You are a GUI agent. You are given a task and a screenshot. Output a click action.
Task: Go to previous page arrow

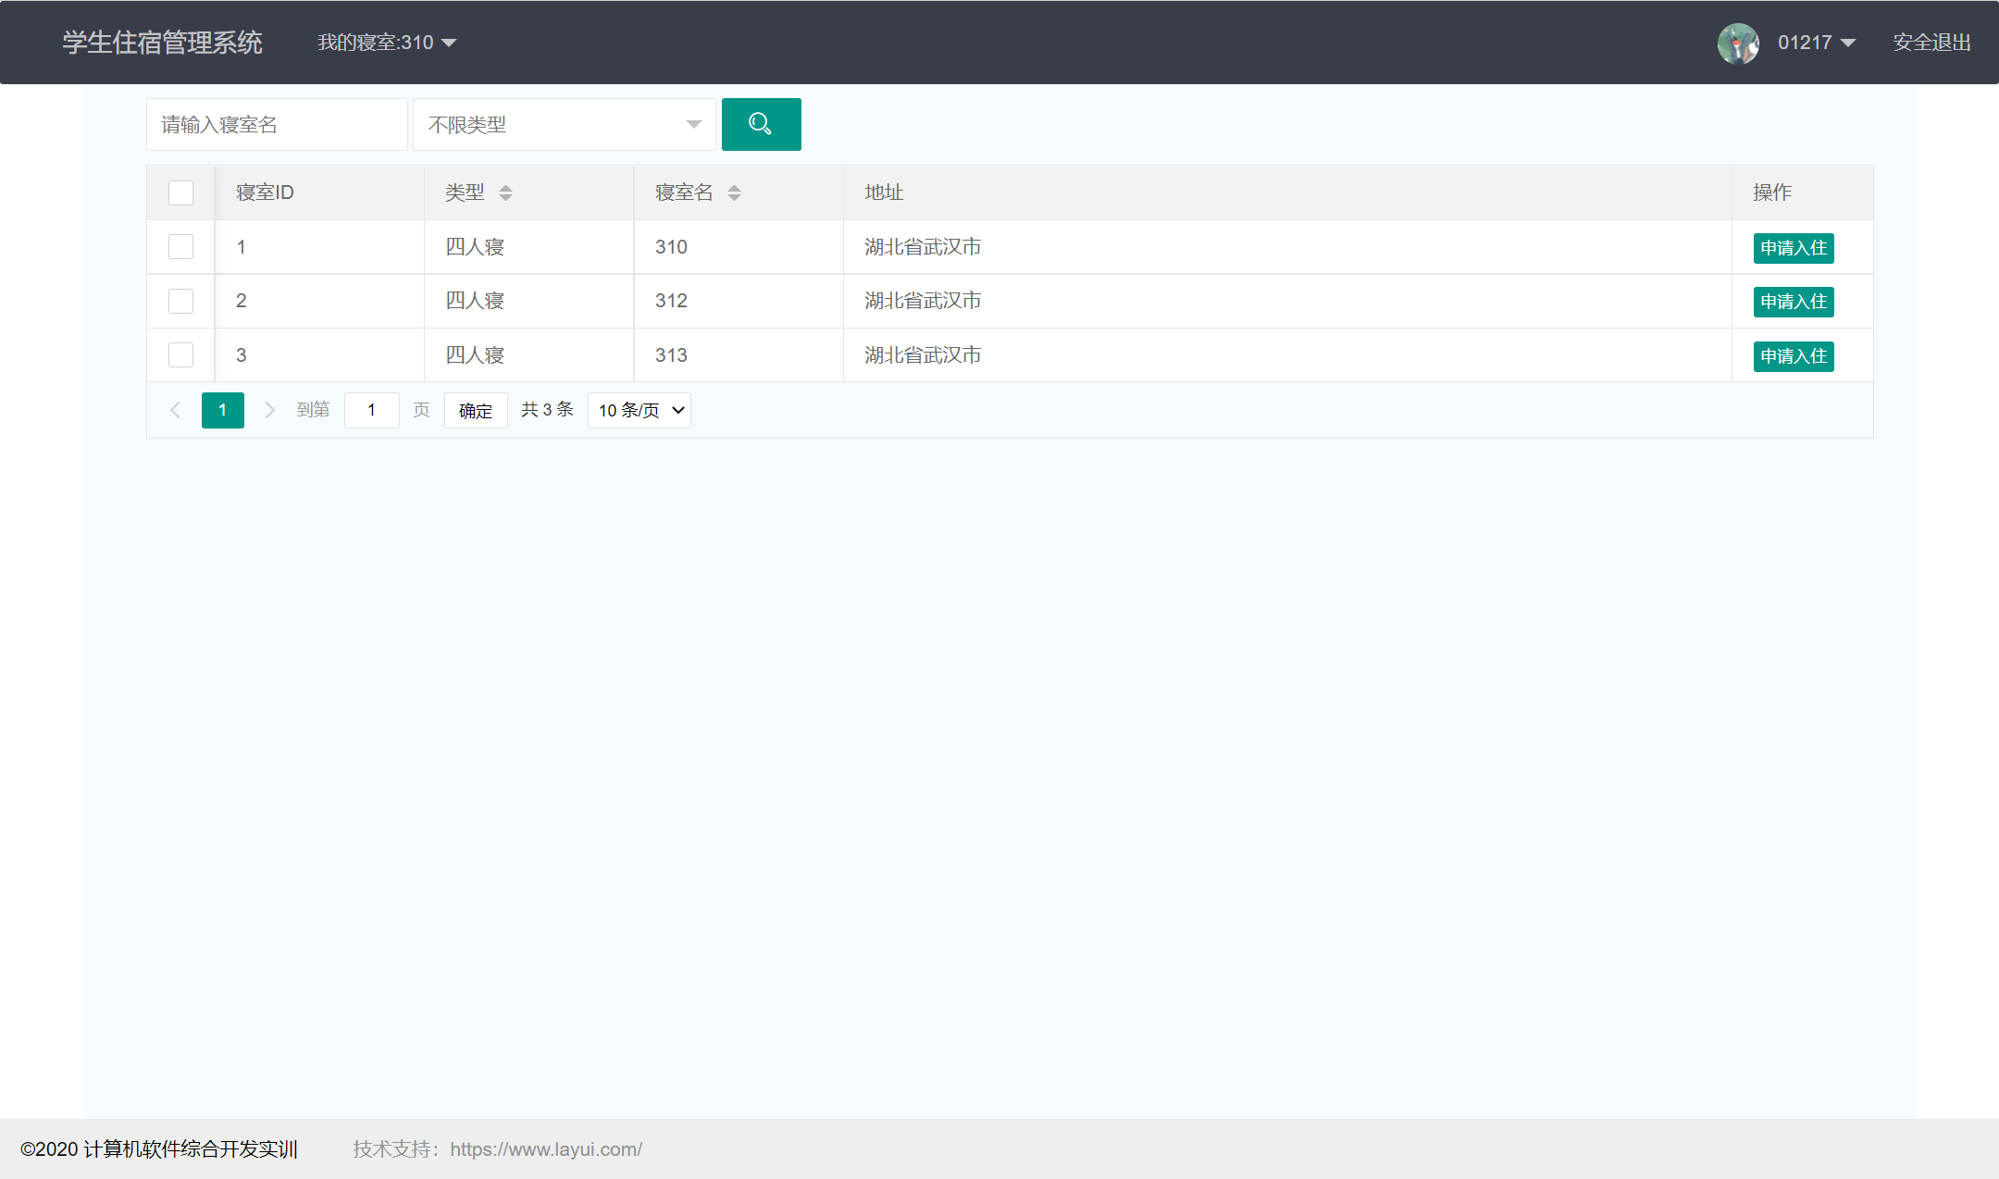click(x=175, y=410)
